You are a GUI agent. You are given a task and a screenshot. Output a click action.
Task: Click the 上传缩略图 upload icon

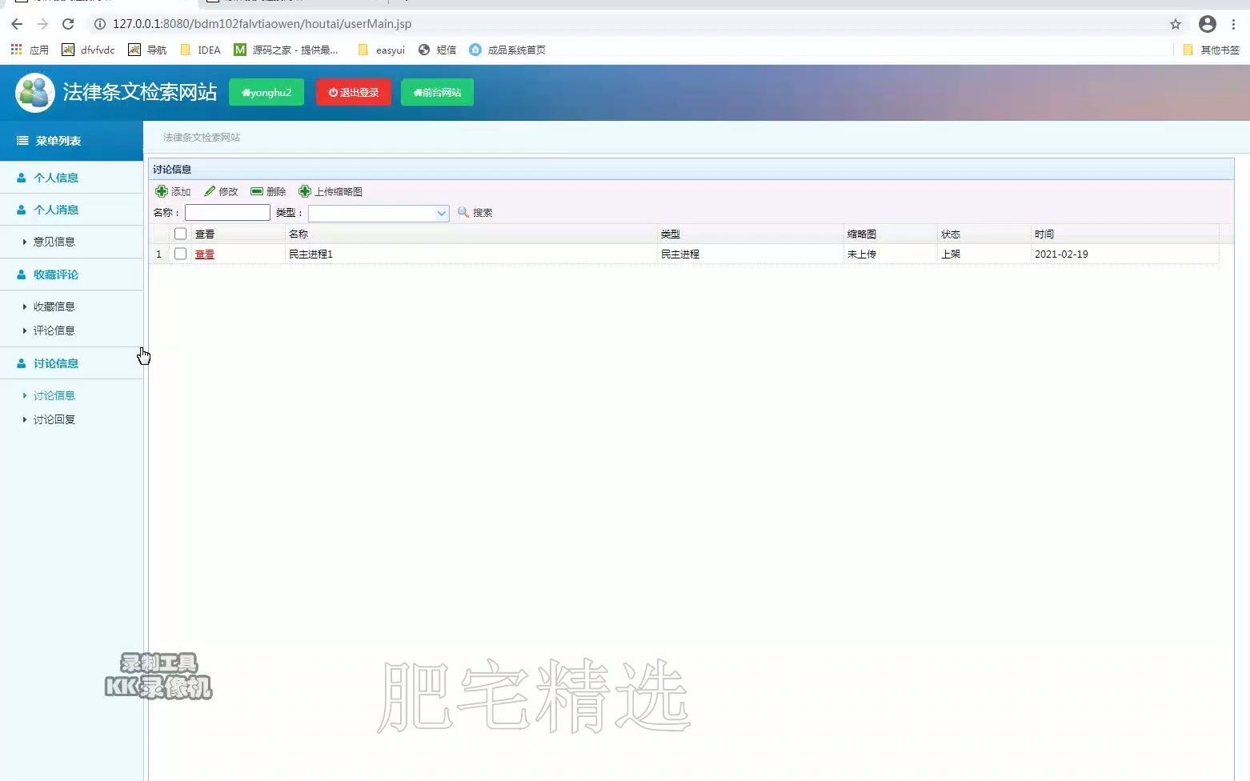tap(305, 191)
